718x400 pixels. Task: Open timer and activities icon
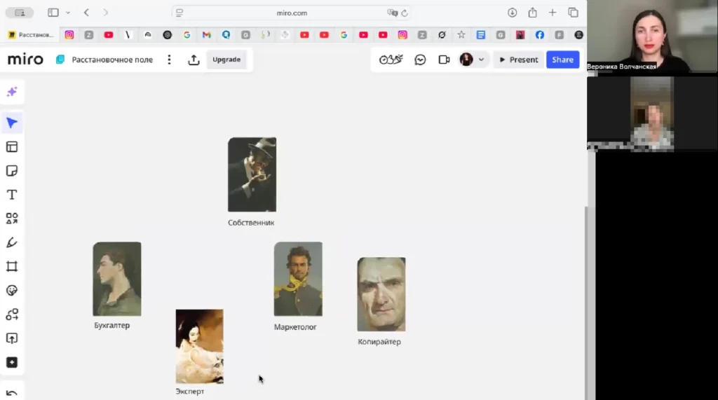[x=391, y=60]
